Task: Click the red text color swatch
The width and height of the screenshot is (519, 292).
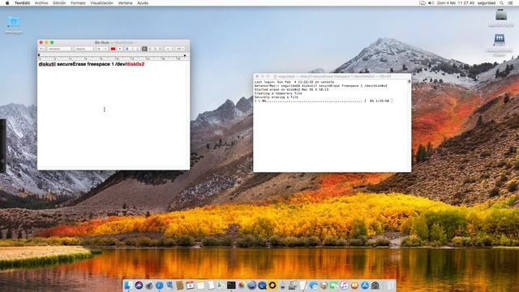Action: (113, 49)
